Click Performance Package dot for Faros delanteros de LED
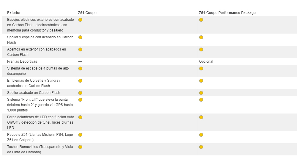The width and height of the screenshot is (297, 156). coord(201,117)
